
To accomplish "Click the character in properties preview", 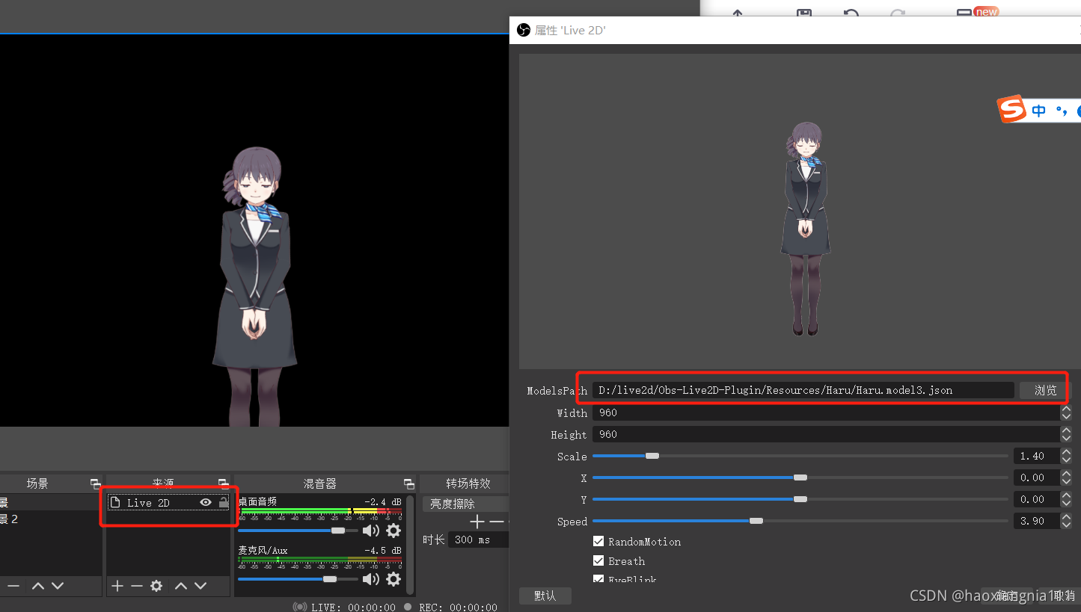I will point(806,229).
